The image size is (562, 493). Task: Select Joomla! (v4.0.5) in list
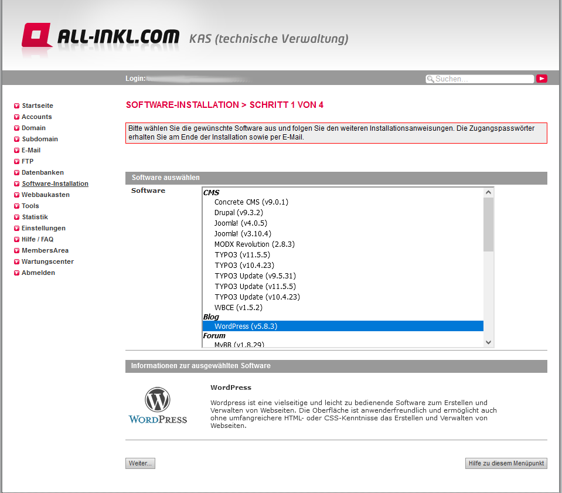click(343, 223)
